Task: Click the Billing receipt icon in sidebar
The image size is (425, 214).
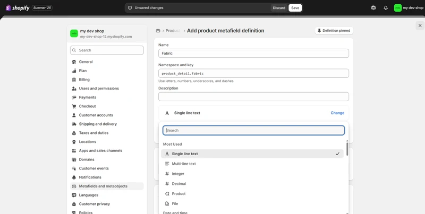Action: pos(74,79)
